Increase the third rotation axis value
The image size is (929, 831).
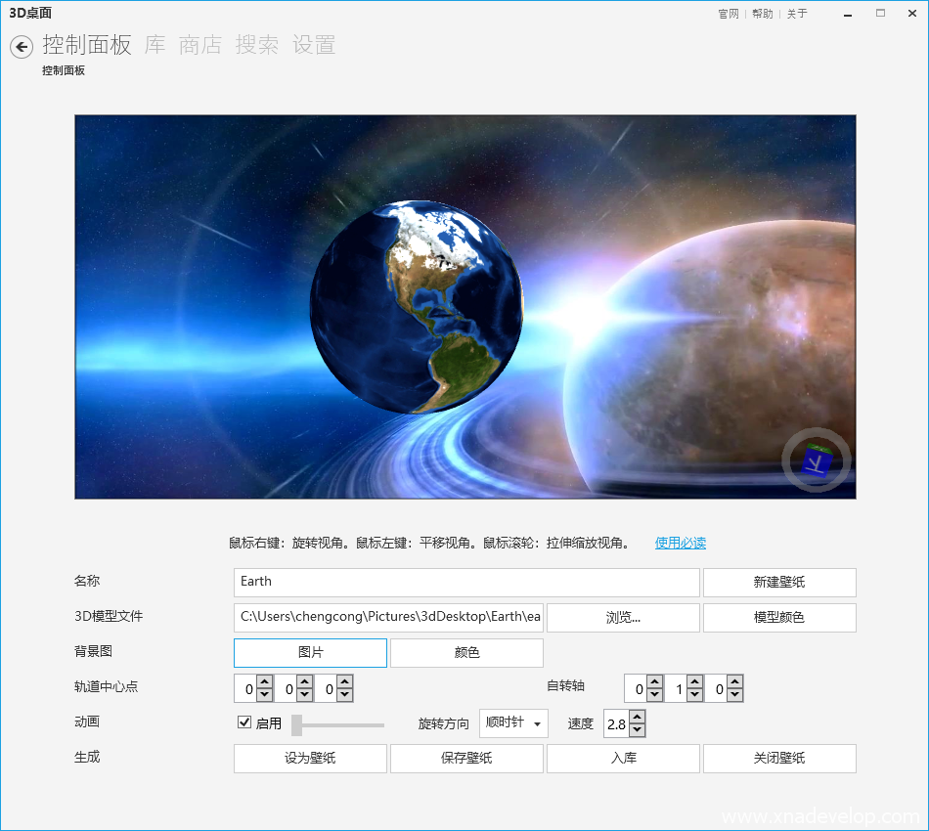(734, 682)
